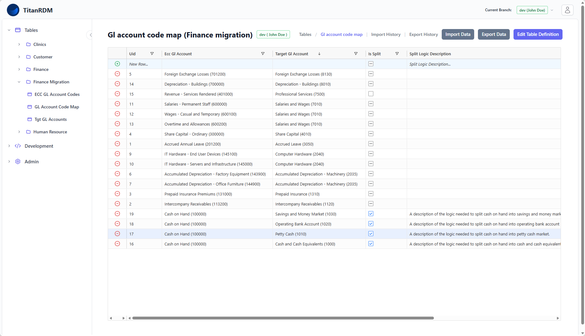Collapse the Finance Migration folder
The height and width of the screenshot is (336, 585).
[19, 82]
